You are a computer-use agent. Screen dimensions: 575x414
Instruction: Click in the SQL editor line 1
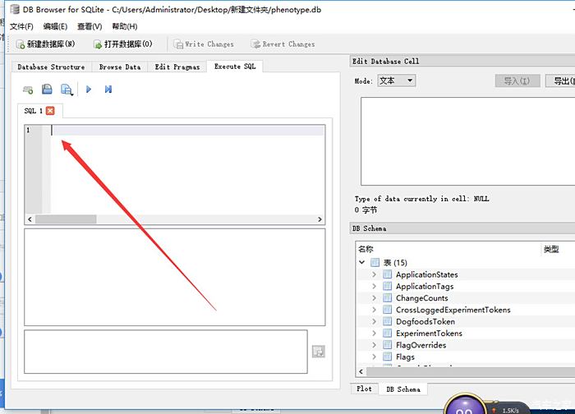(187, 130)
